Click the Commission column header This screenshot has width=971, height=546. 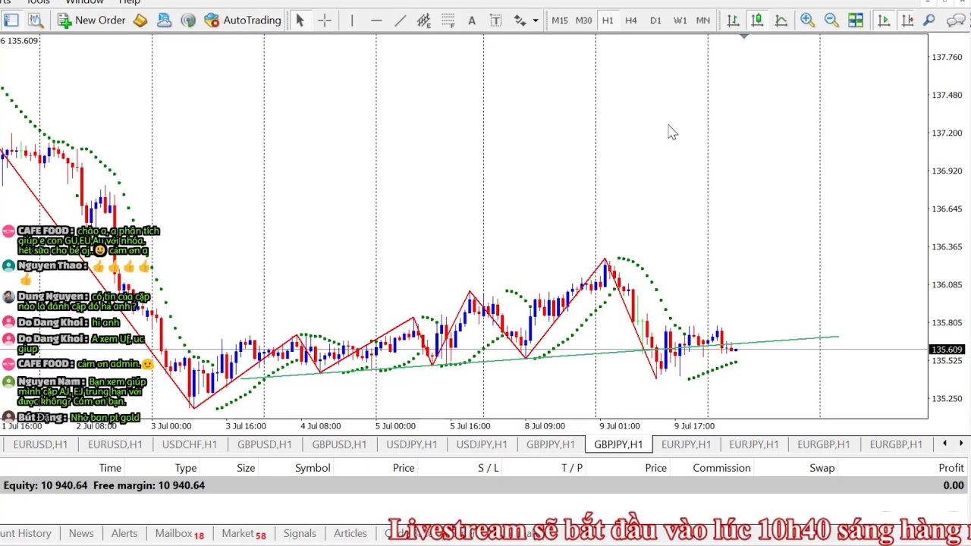pos(721,468)
